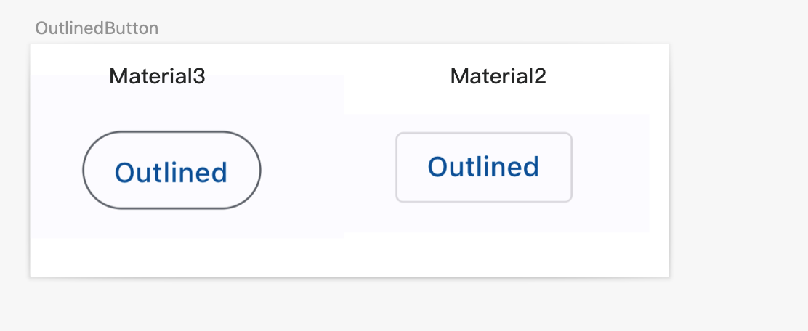Click the right edge of Material2 Outlined button
The width and height of the screenshot is (808, 331).
coord(571,168)
